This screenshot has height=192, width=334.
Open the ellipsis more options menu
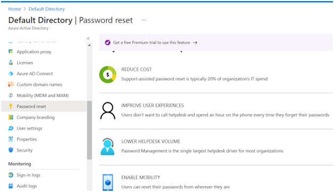[144, 20]
